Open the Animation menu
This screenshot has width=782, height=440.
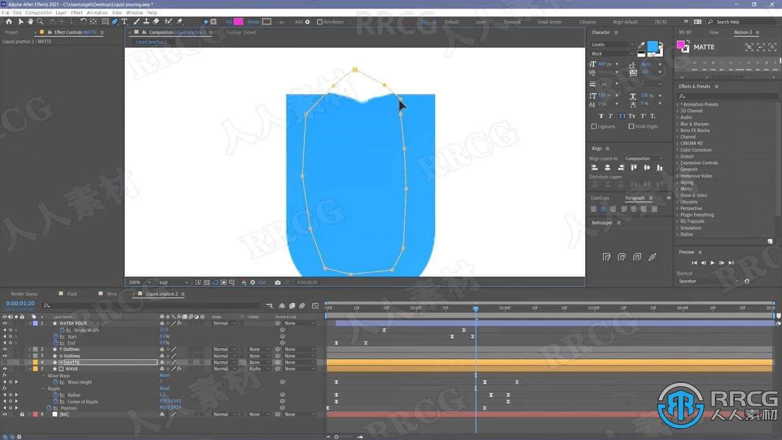pyautogui.click(x=97, y=12)
